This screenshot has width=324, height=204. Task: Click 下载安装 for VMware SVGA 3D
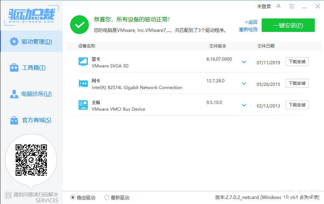click(x=297, y=61)
